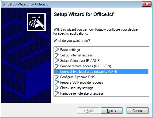Click the wand icon beside Setup Voice-over-IP
This screenshot has height=118, width=153.
pyautogui.click(x=57, y=61)
